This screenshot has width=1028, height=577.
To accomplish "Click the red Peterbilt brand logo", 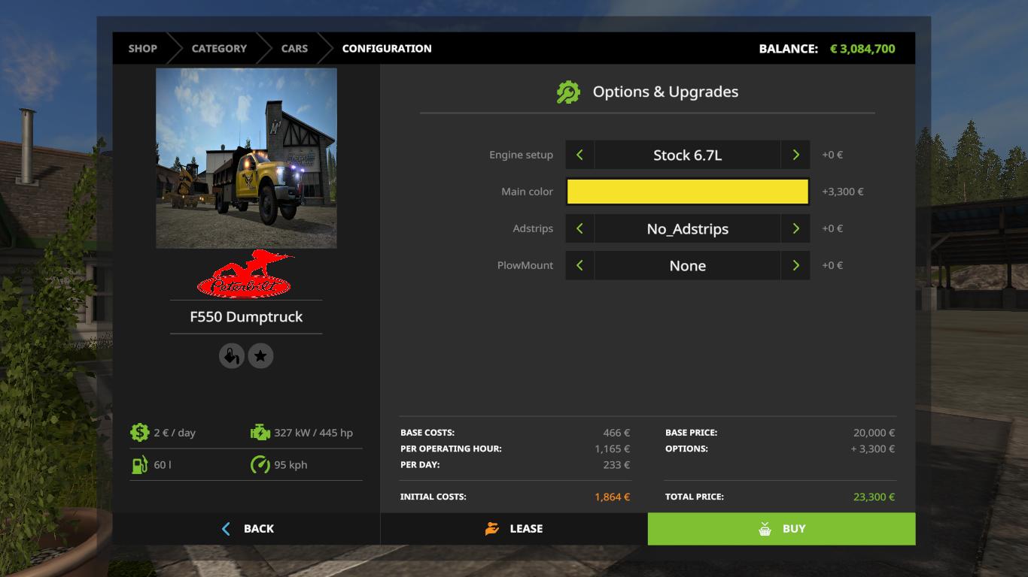I will [246, 275].
